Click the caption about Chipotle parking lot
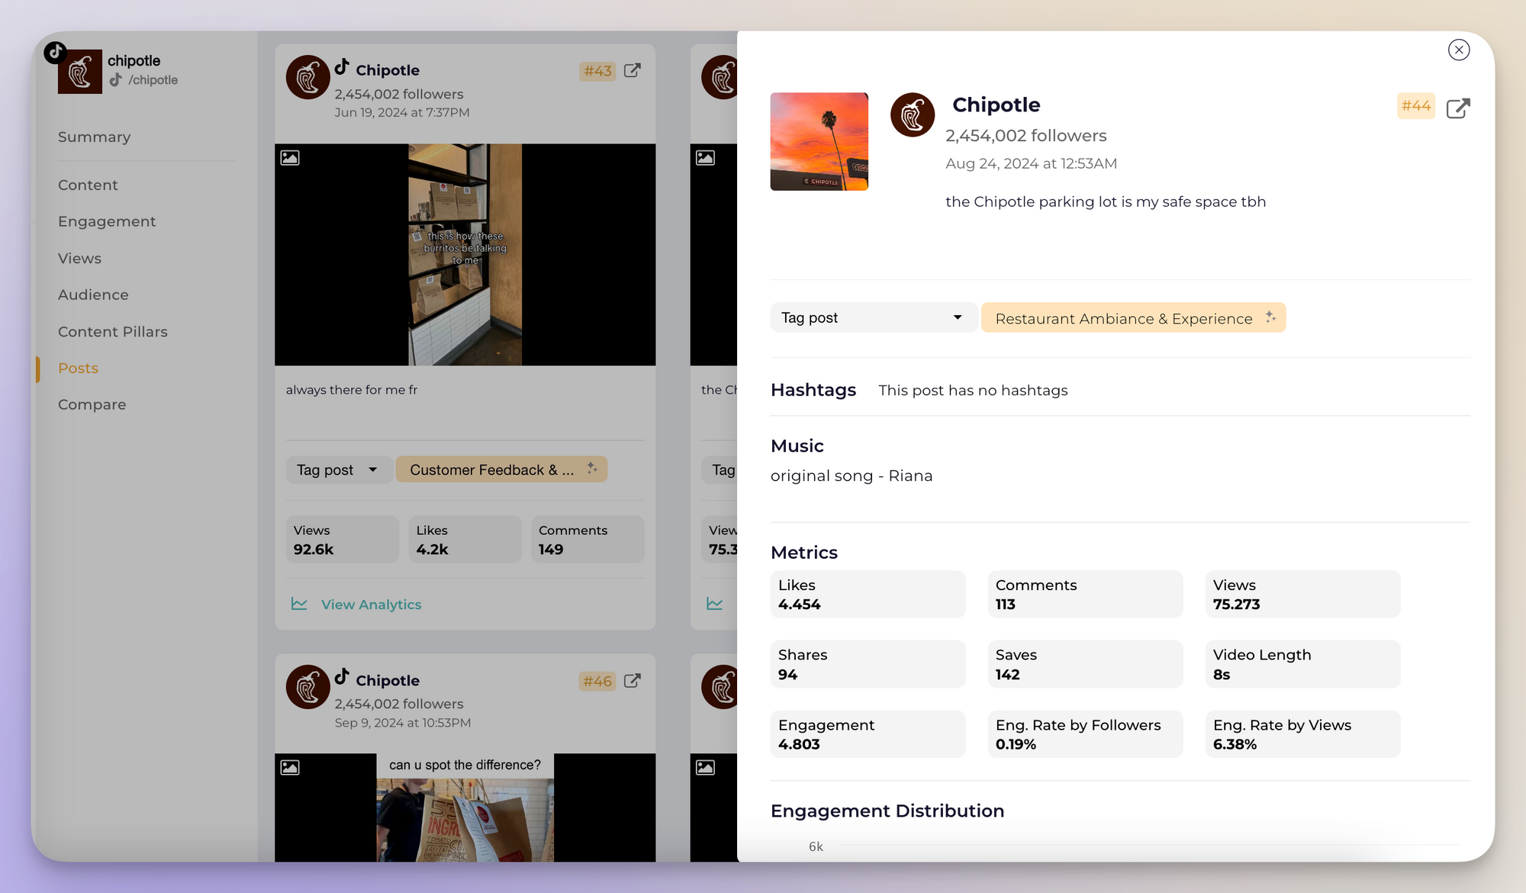The width and height of the screenshot is (1526, 893). tap(1106, 201)
